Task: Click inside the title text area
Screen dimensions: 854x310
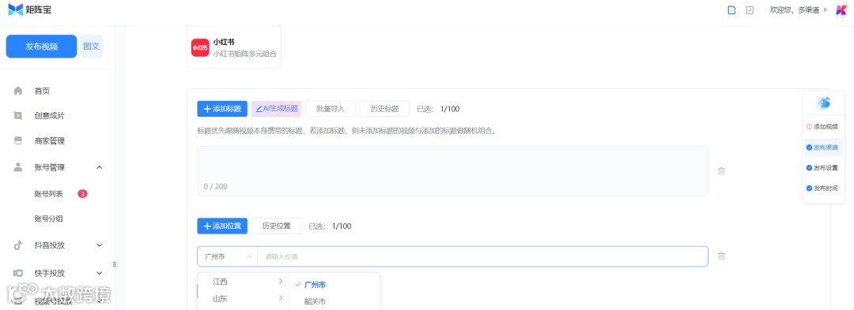Action: tap(452, 171)
